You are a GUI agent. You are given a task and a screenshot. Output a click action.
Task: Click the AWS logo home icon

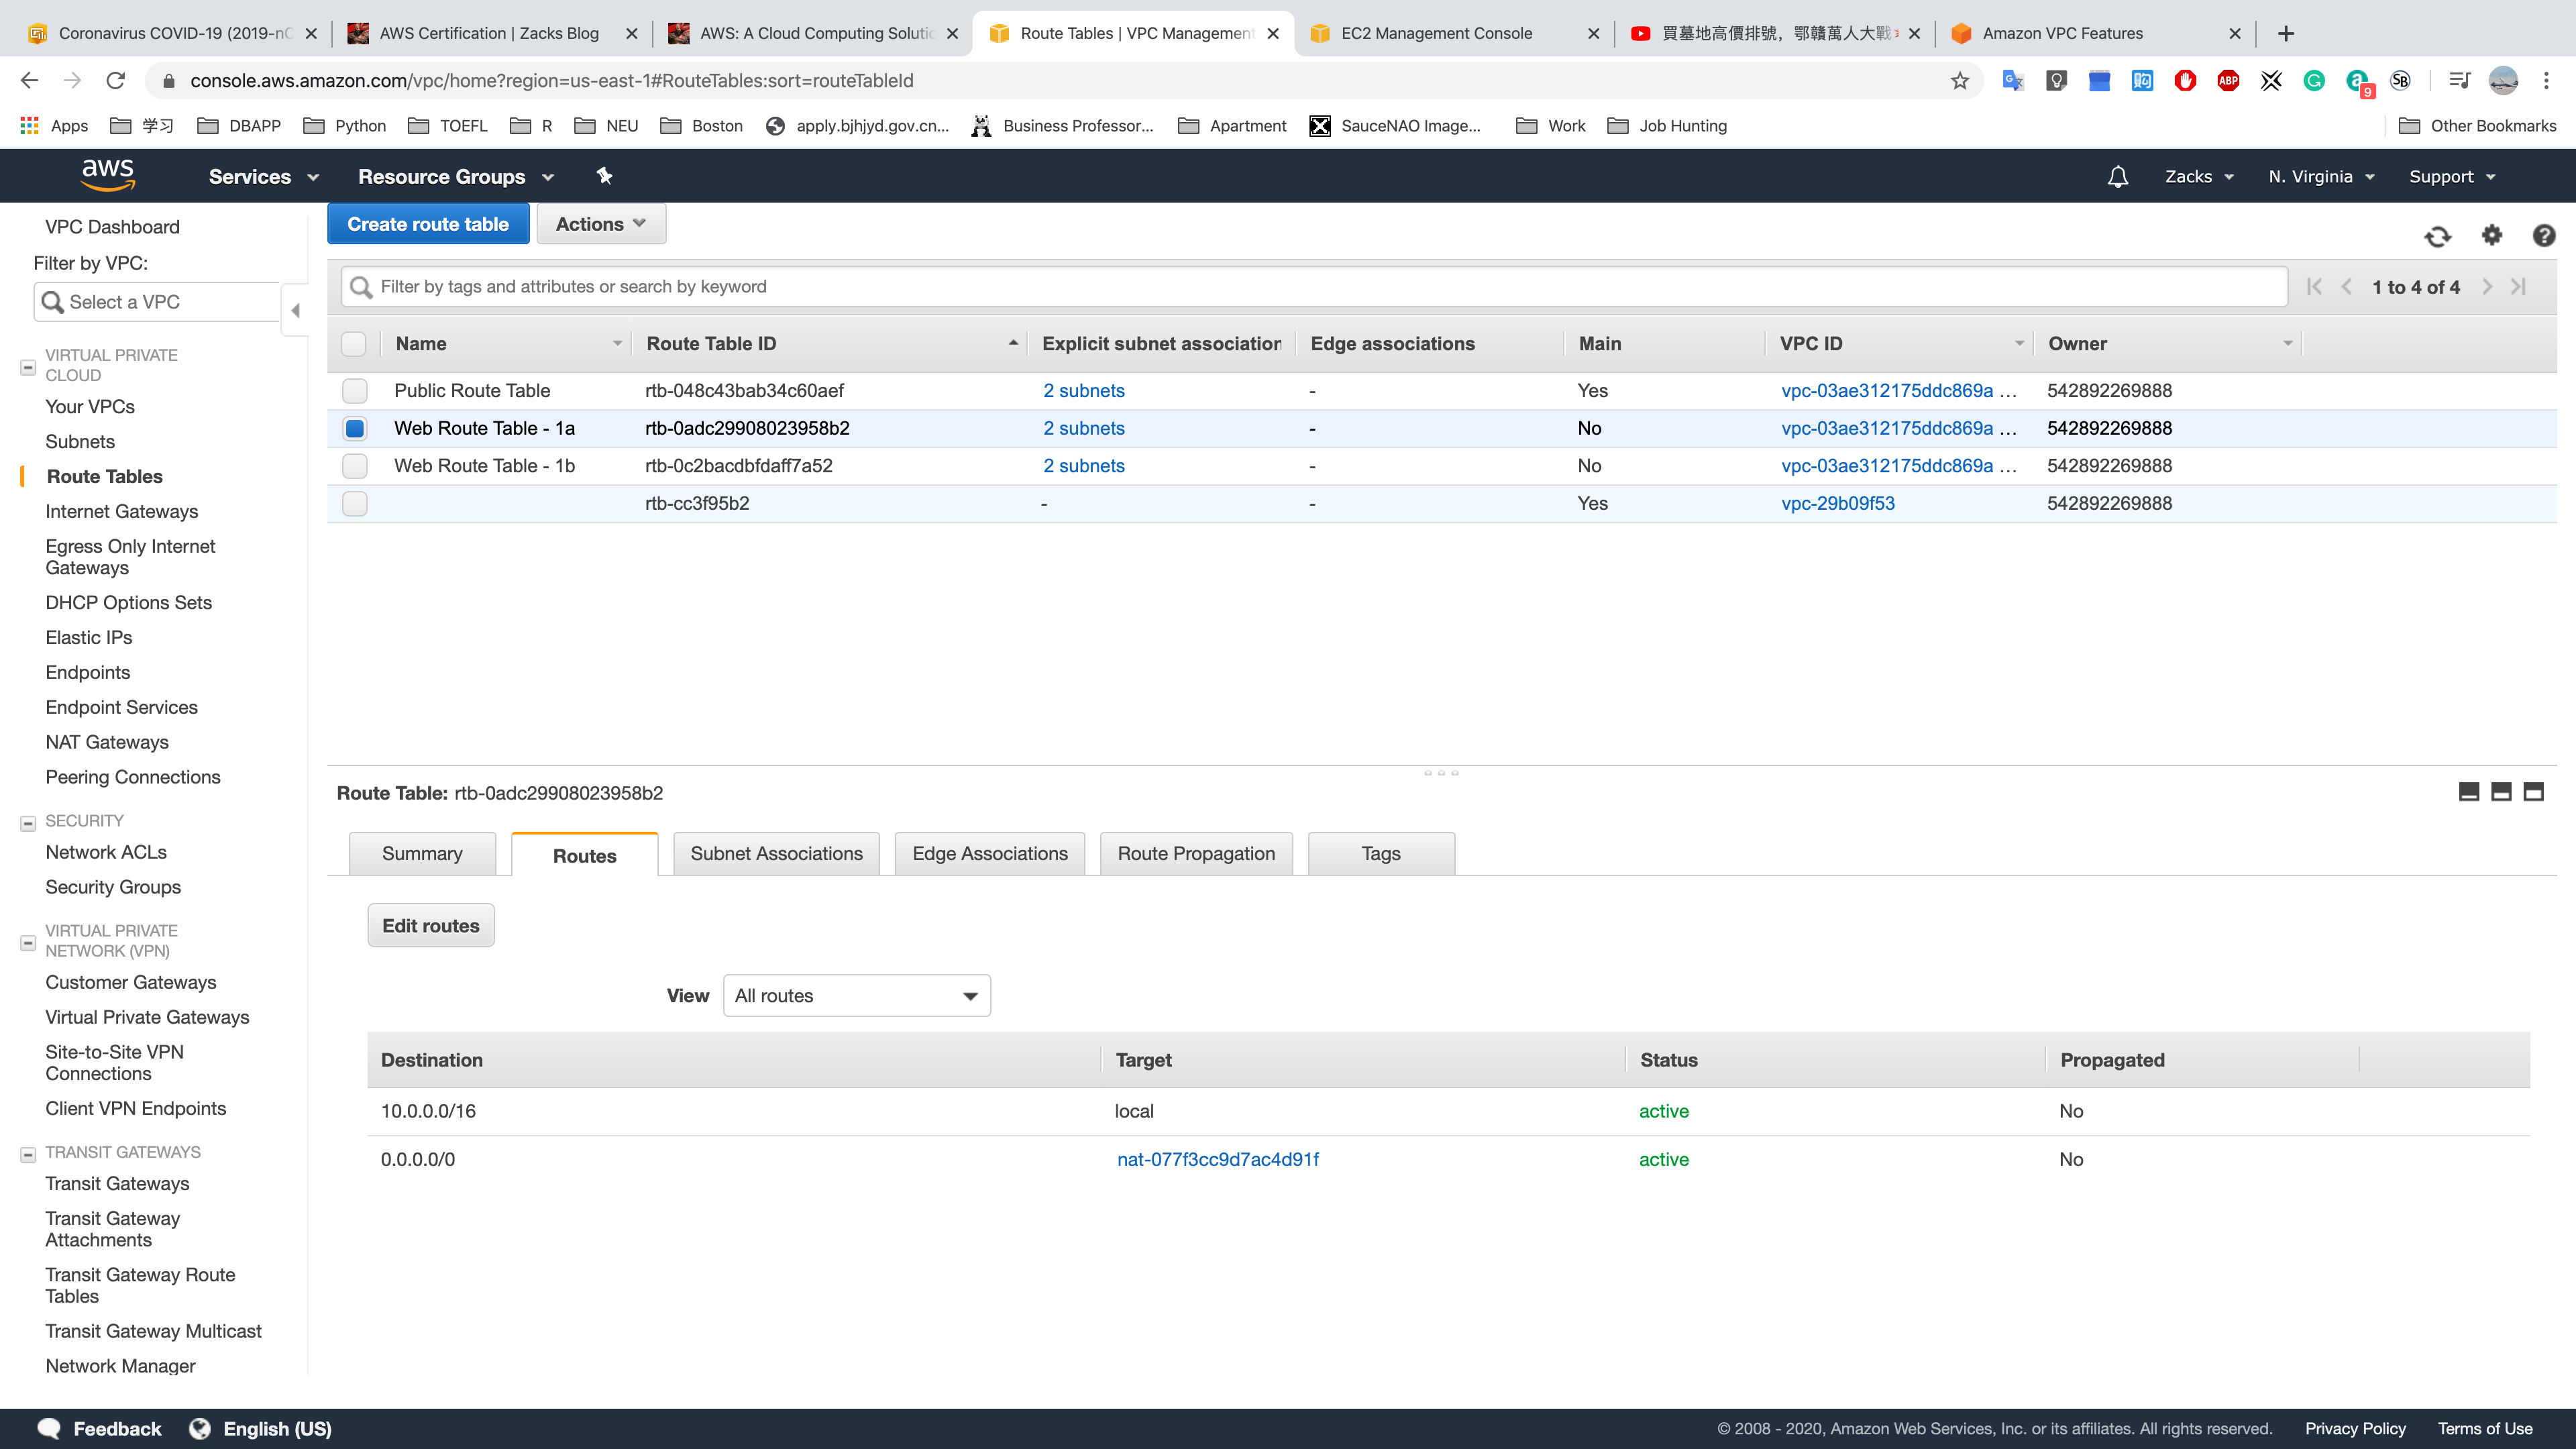pyautogui.click(x=108, y=175)
